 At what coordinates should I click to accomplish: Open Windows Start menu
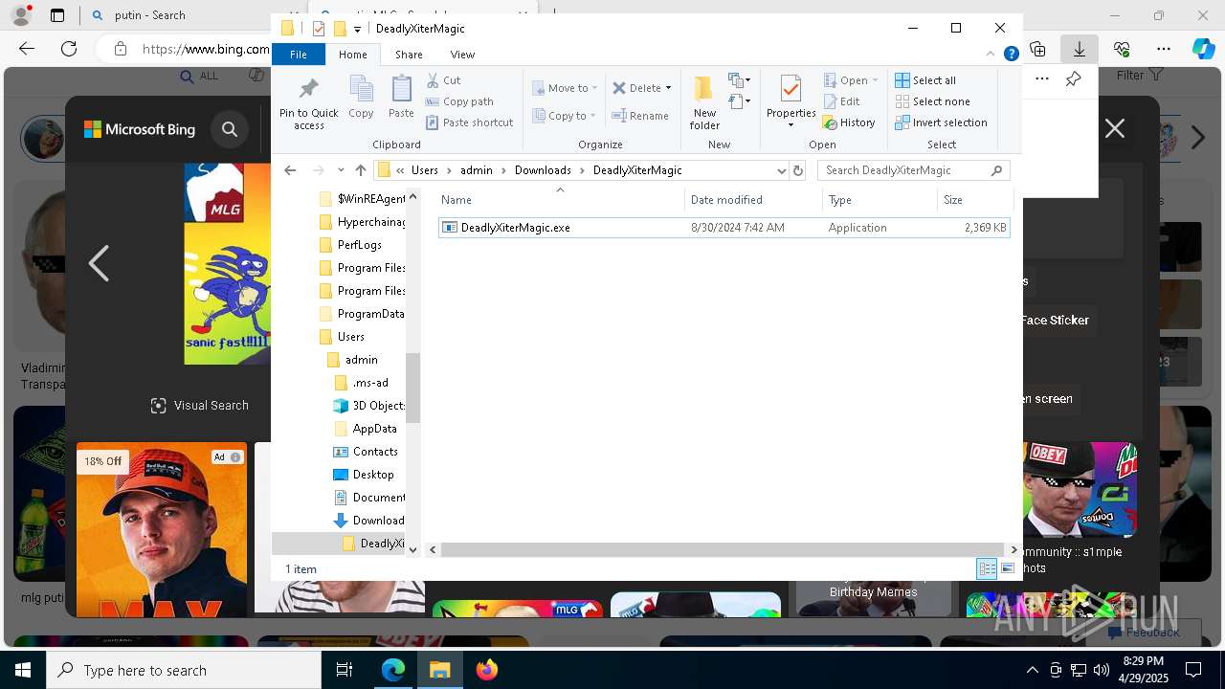click(x=23, y=670)
